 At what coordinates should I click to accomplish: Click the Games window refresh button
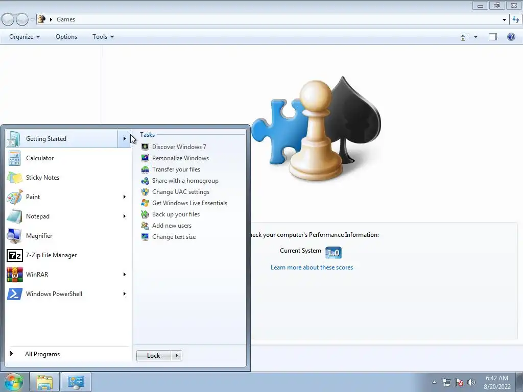click(516, 20)
